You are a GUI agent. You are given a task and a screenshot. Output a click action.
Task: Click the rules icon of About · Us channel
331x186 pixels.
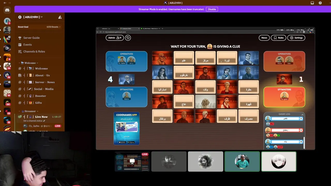(x=20, y=75)
